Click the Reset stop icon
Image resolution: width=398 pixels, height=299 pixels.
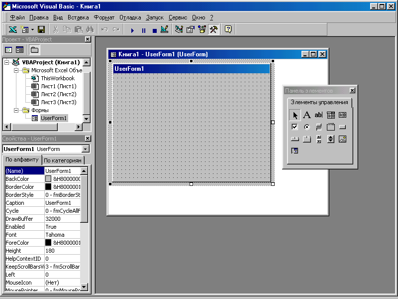155,30
